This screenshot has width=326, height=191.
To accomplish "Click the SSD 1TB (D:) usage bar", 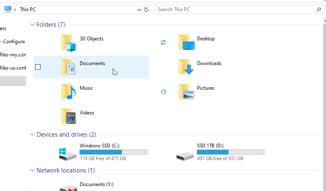I will 231,152.
